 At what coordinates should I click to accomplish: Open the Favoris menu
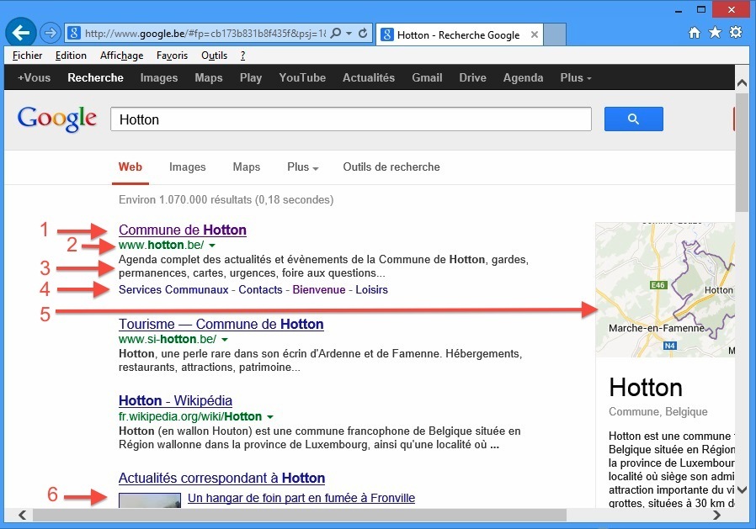[172, 56]
